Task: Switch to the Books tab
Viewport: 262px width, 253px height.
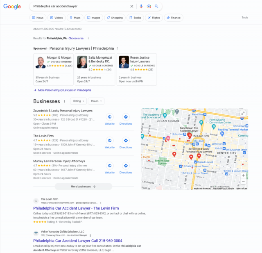Action: [135, 18]
